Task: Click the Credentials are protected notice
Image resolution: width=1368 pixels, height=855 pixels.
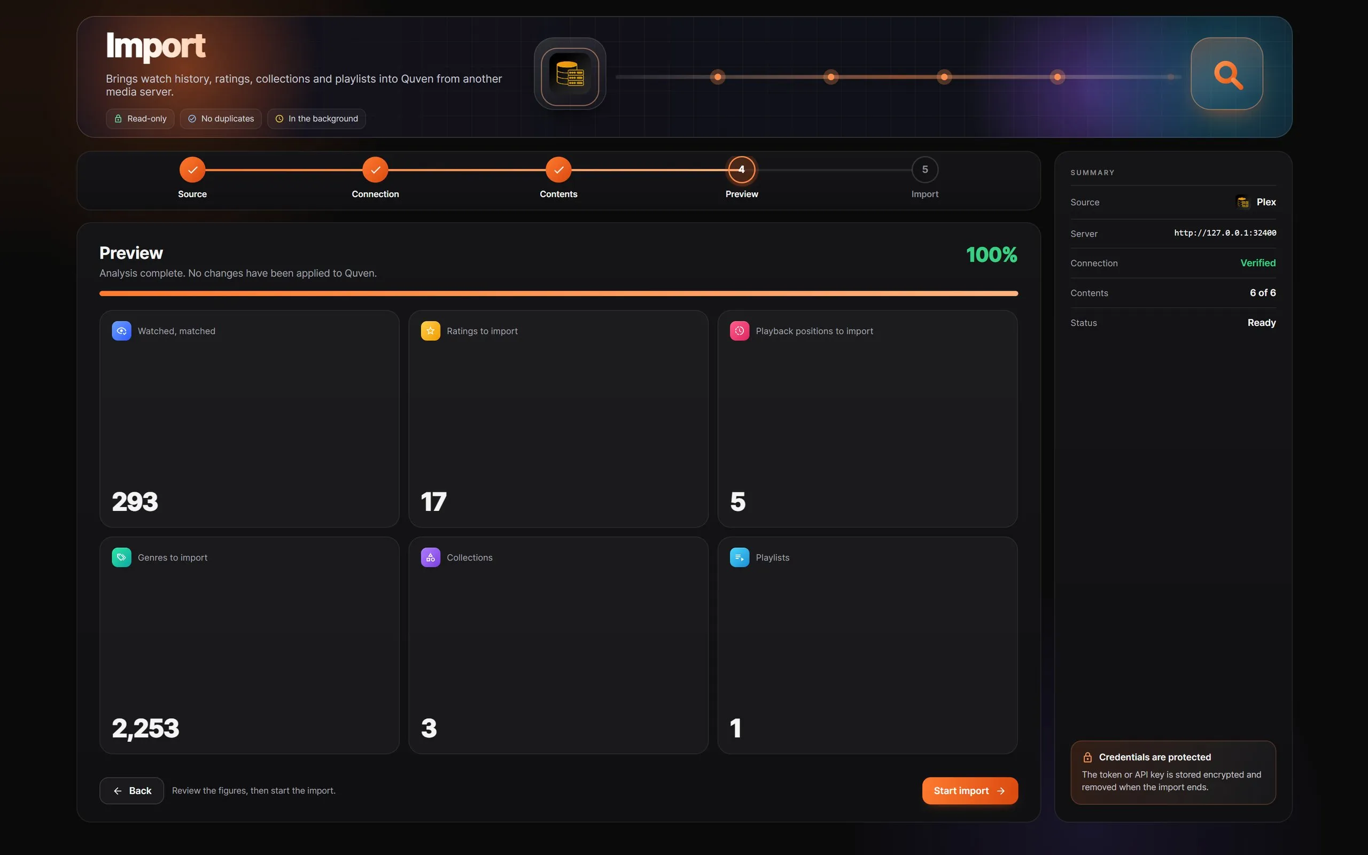Action: click(x=1173, y=773)
